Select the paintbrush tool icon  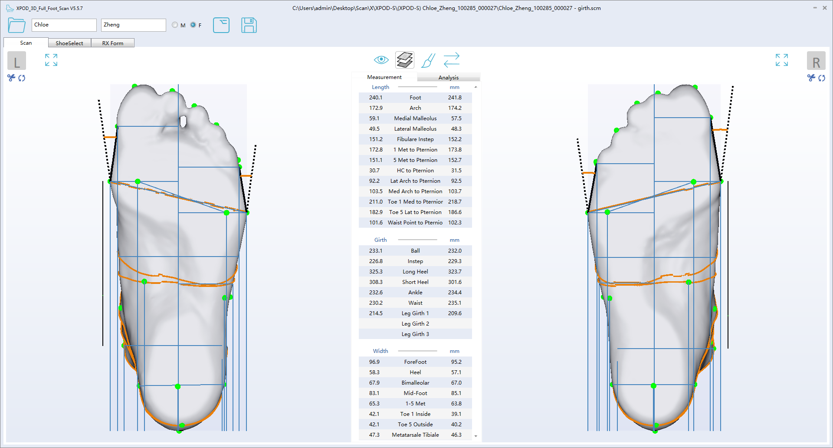428,60
